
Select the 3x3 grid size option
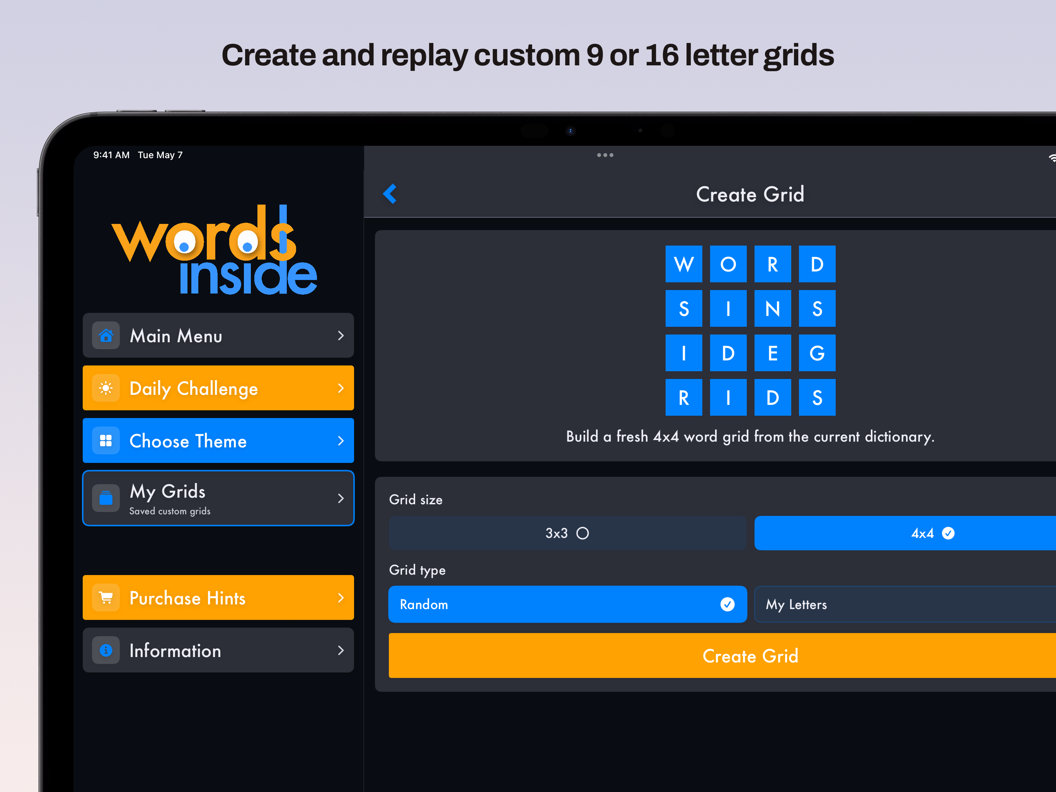[567, 533]
